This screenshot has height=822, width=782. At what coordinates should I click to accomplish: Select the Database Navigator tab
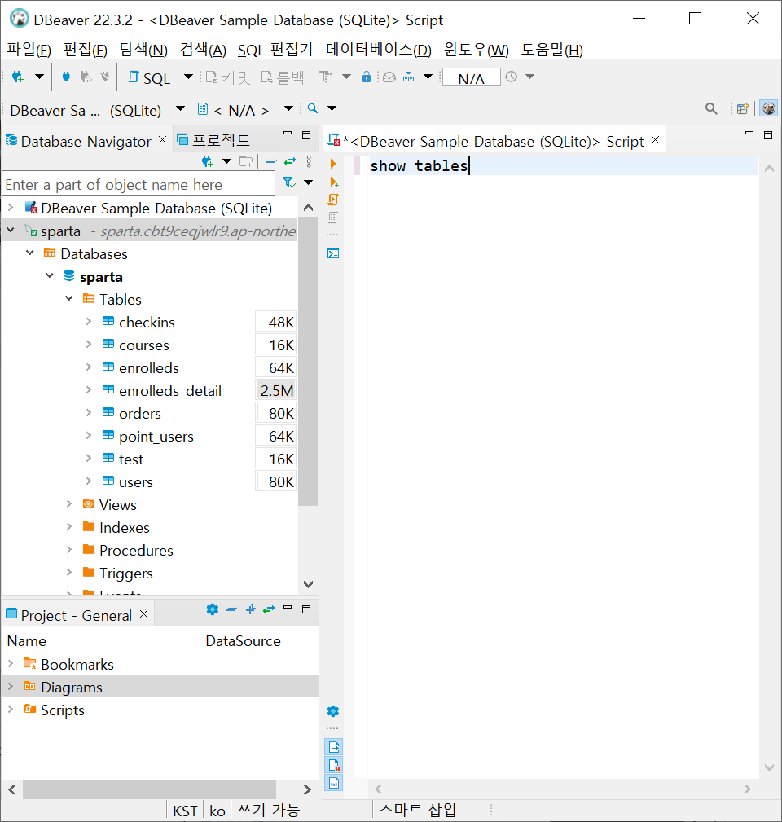[86, 141]
